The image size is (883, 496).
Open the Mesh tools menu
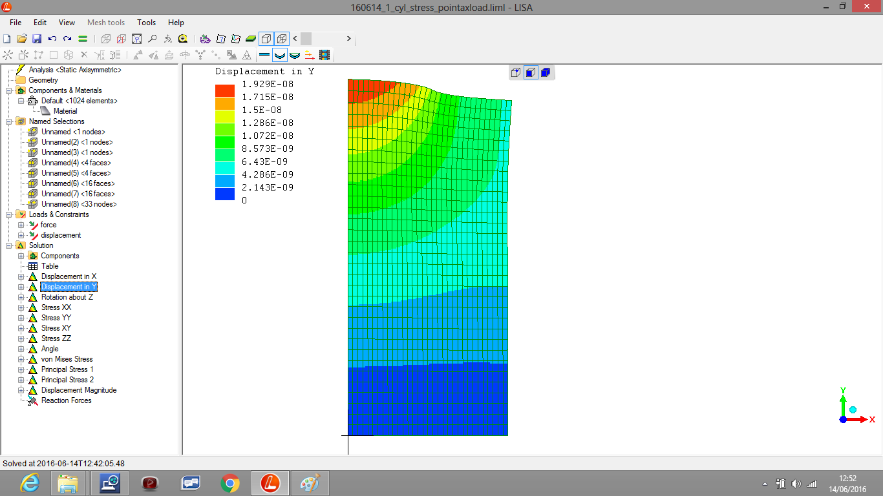pos(106,23)
